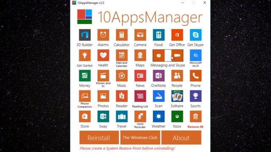Select the Get Started lightbulb icon
The image size is (271, 152).
85,55
